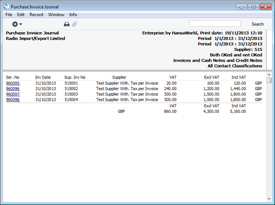Open the gear operations menu
This screenshot has height=205, width=275.
[17, 24]
